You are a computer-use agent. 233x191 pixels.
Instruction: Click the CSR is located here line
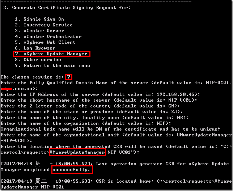click(116, 184)
